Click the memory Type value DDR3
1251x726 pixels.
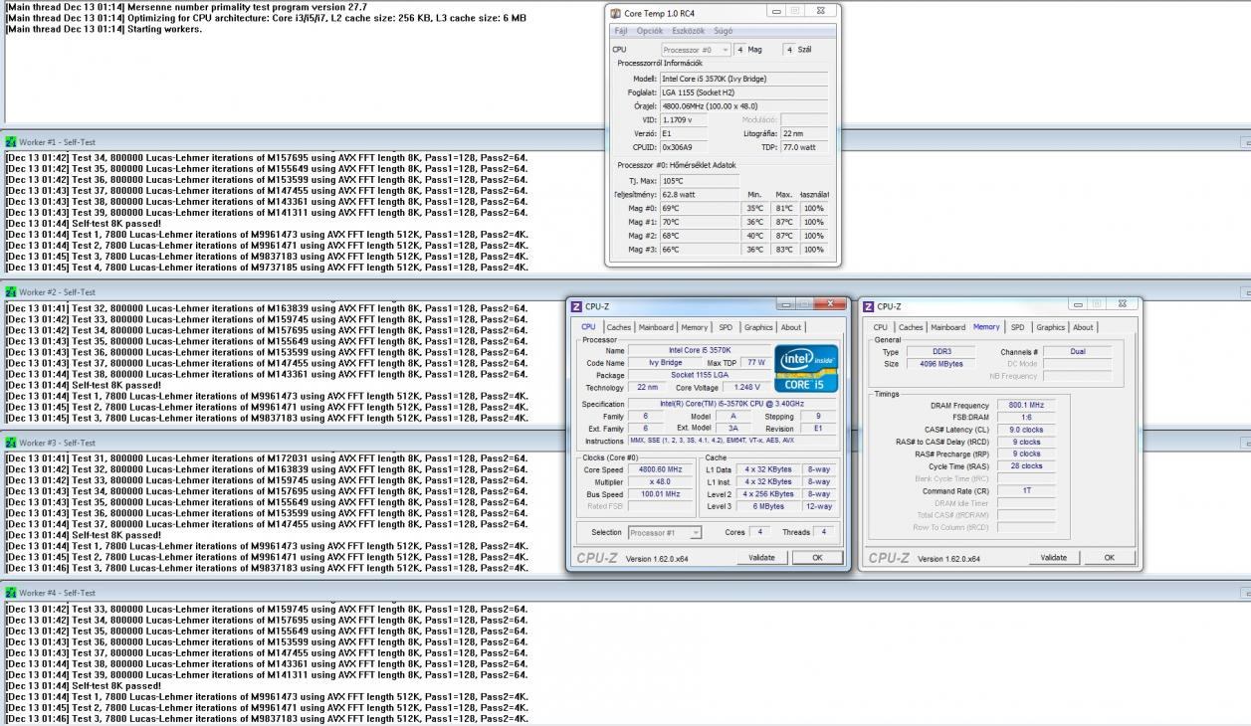[942, 352]
